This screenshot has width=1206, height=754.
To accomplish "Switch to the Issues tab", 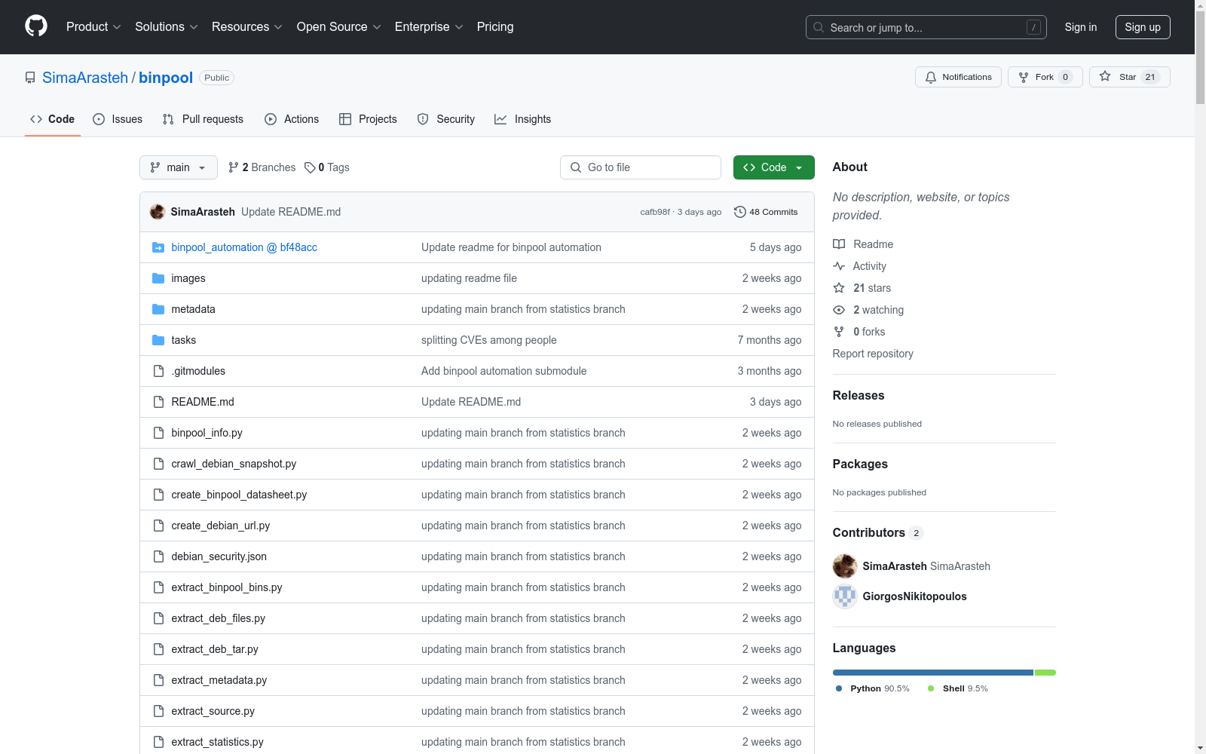I will click(118, 119).
